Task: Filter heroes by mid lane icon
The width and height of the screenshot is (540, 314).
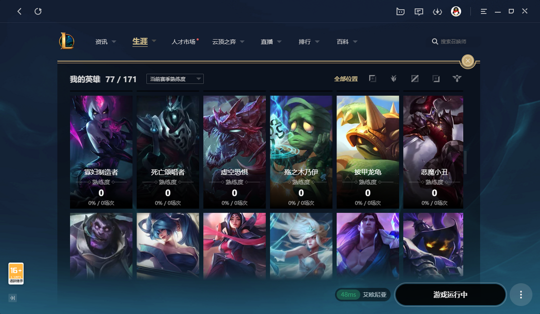Action: coord(414,79)
